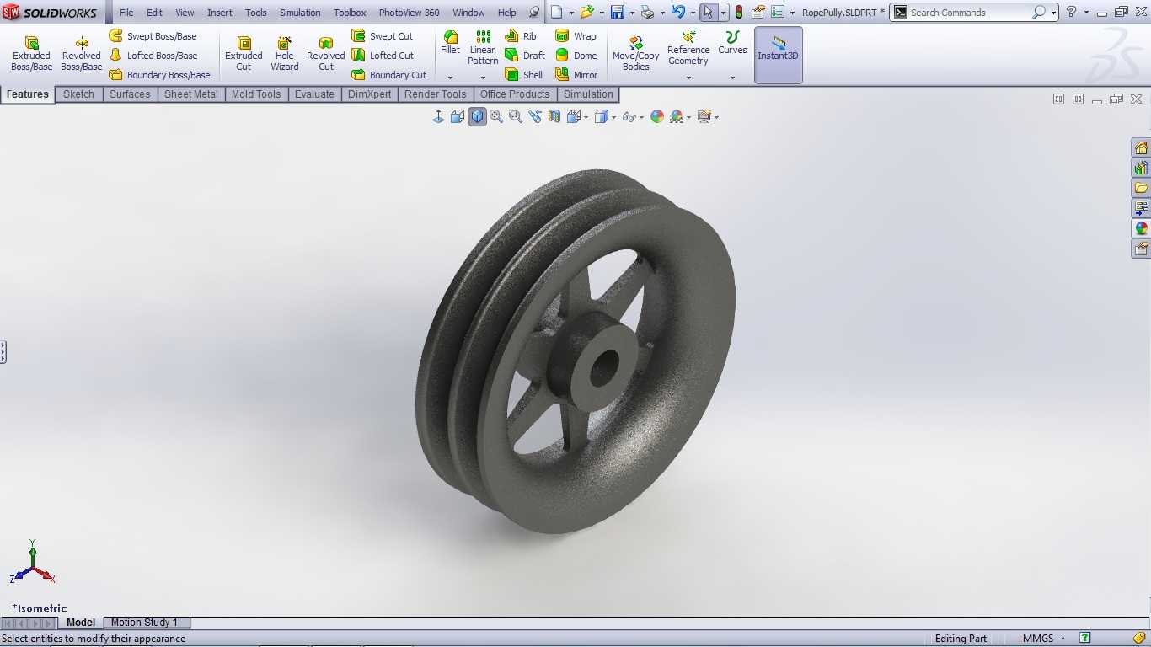Toggle the Instant3D button
The width and height of the screenshot is (1151, 647).
click(x=778, y=55)
